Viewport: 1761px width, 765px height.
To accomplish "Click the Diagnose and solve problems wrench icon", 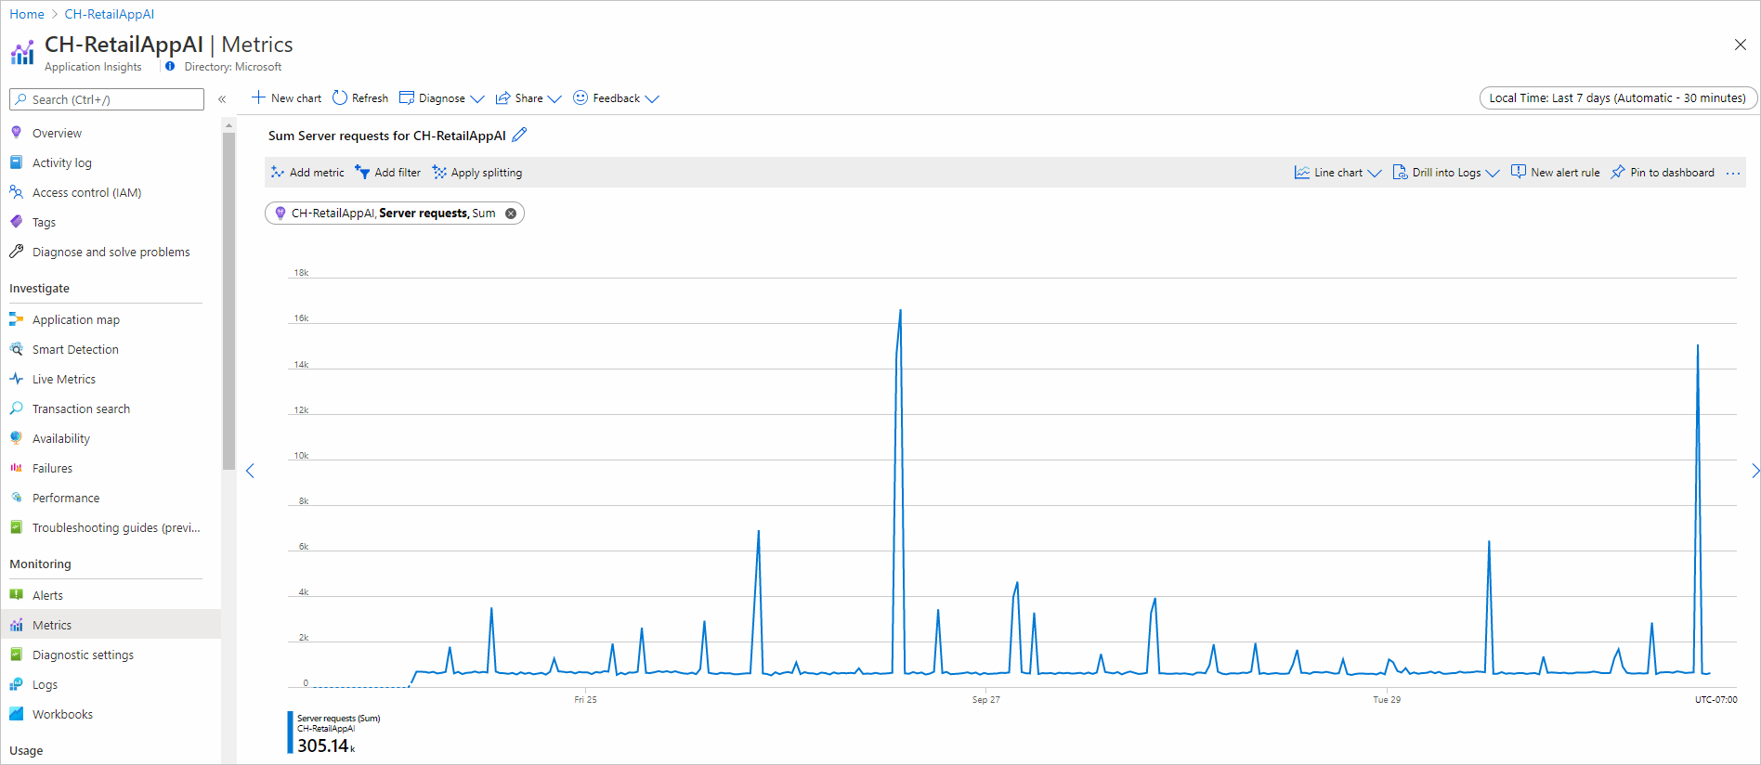I will (17, 252).
